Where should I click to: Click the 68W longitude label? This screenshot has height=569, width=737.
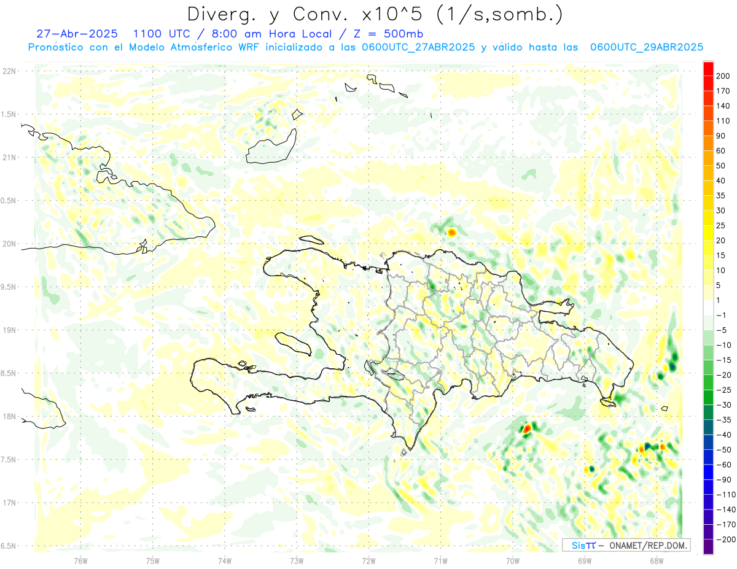(x=657, y=560)
